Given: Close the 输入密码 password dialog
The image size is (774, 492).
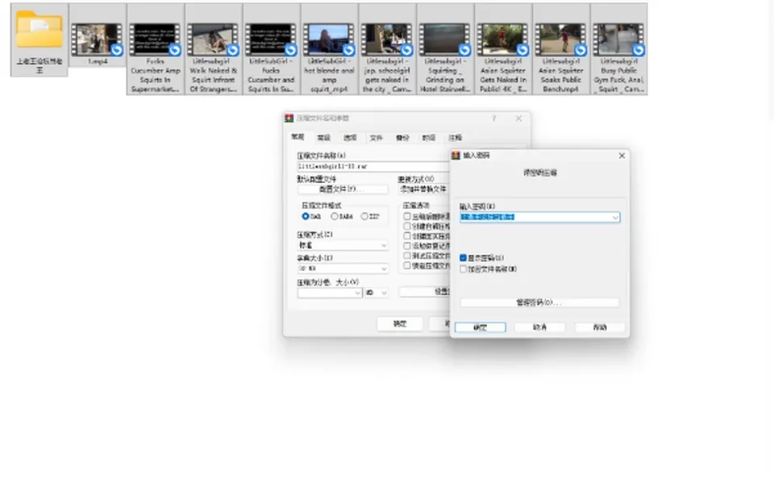Looking at the screenshot, I should pyautogui.click(x=622, y=156).
